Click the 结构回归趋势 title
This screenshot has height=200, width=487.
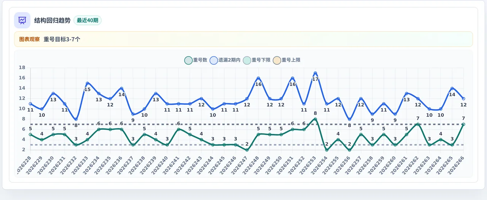(53, 20)
